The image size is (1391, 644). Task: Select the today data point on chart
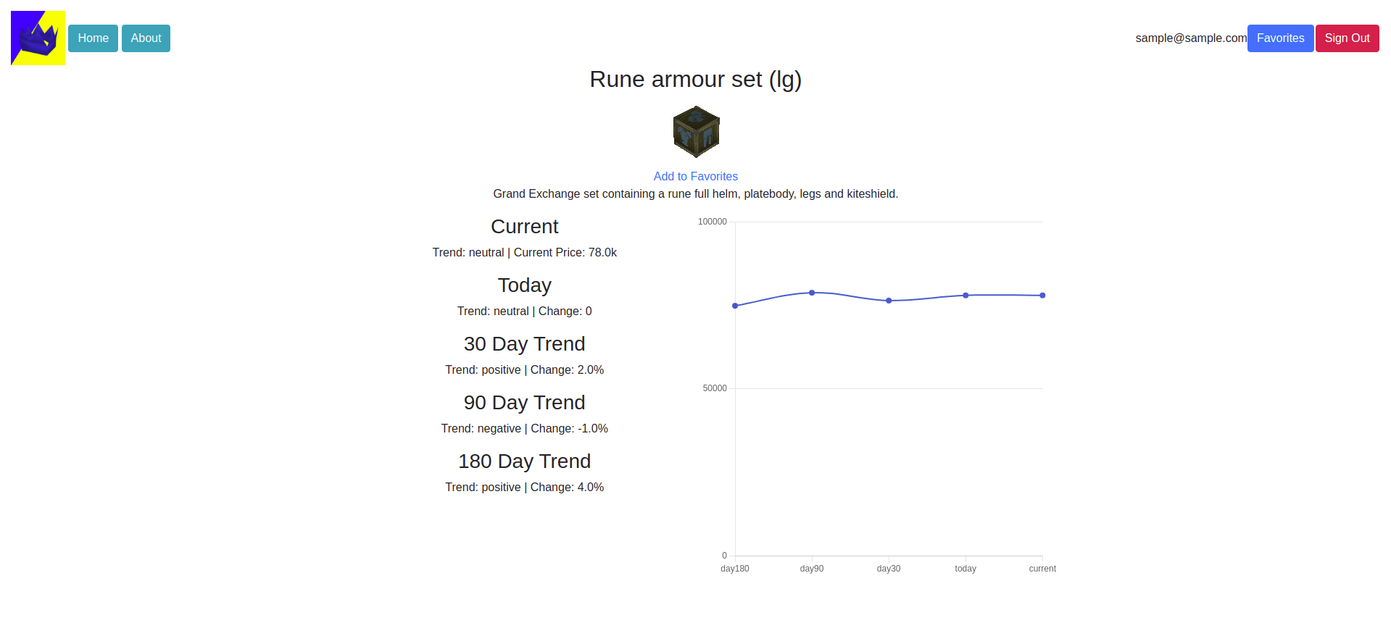(966, 296)
